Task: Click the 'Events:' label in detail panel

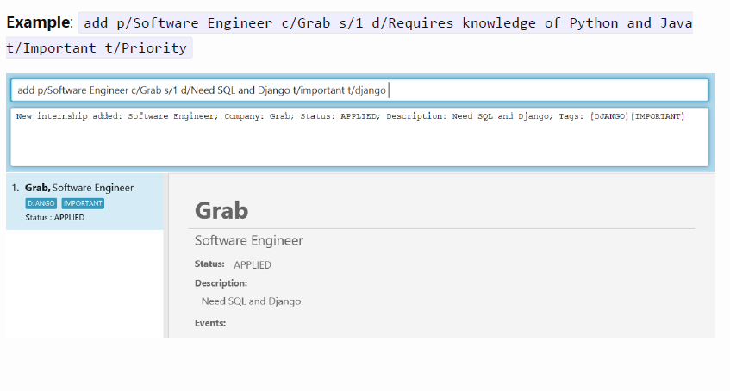Action: (210, 323)
